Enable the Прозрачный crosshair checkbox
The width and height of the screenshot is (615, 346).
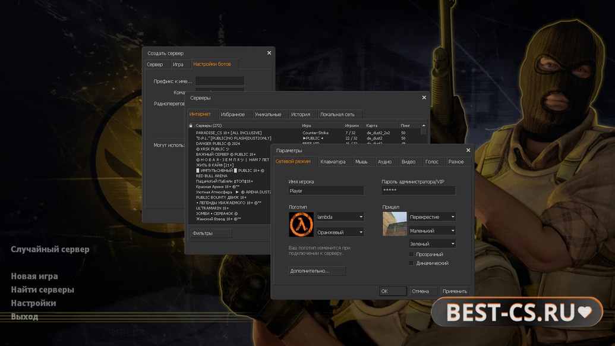(411, 254)
